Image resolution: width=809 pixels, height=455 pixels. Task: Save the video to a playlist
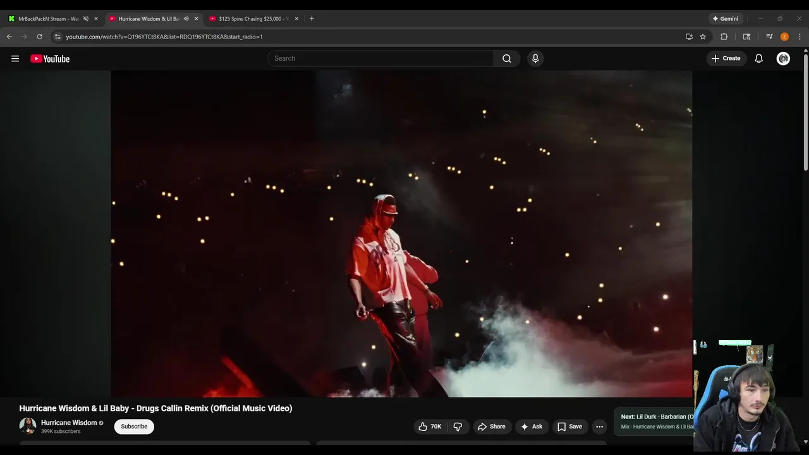pos(569,427)
